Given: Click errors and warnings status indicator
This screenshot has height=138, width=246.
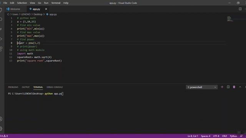Looking at the screenshot, I should tap(4, 136).
